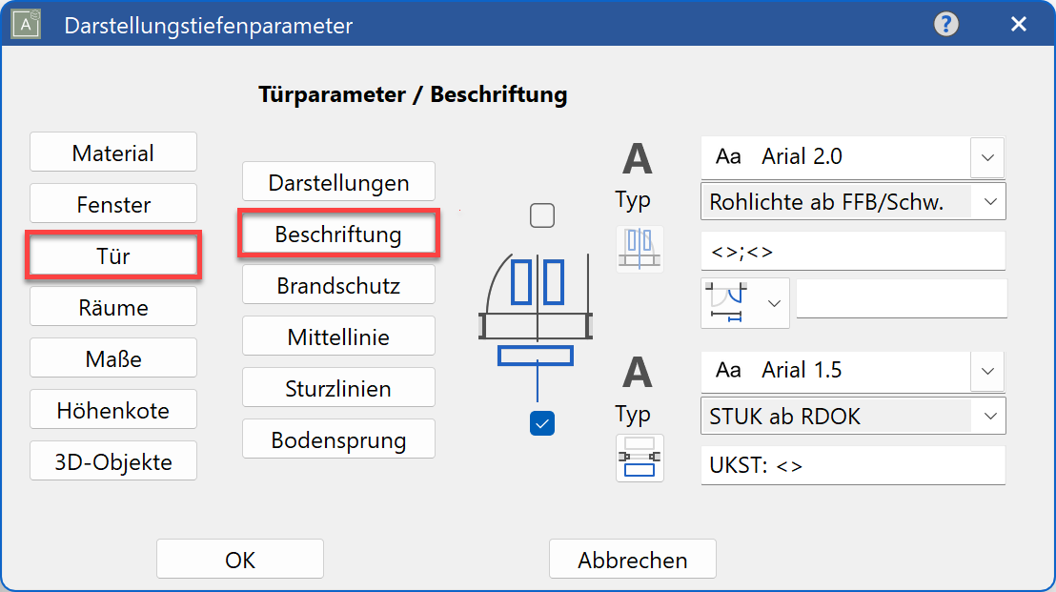
Task: Click the application icon in the title bar
Action: tap(24, 24)
